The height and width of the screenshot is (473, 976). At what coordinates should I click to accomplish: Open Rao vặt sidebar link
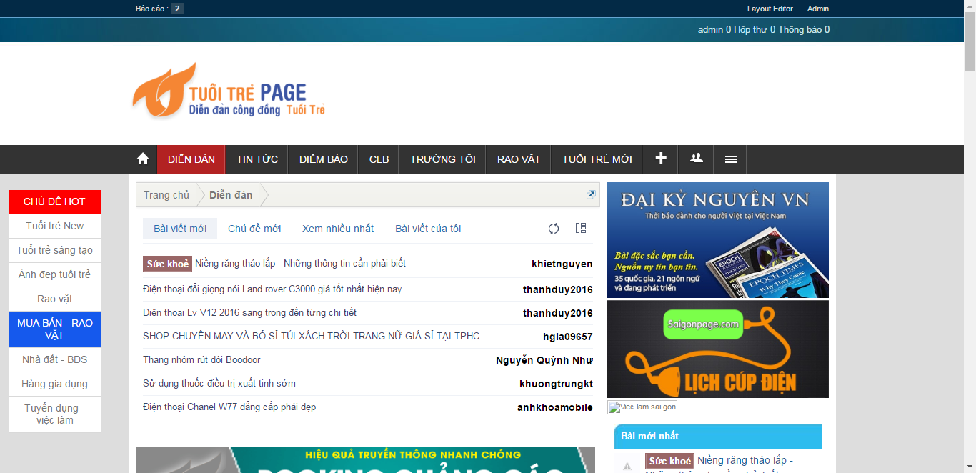(55, 299)
